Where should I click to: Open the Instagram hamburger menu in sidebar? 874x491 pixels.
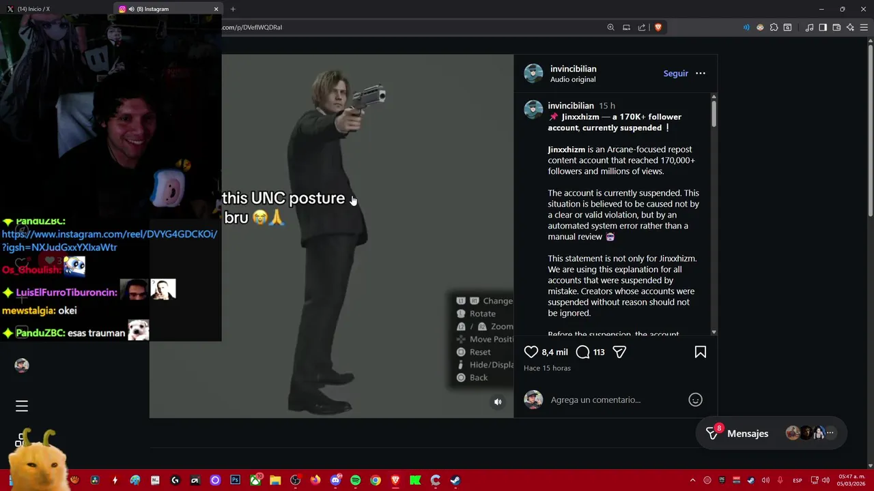coord(22,406)
